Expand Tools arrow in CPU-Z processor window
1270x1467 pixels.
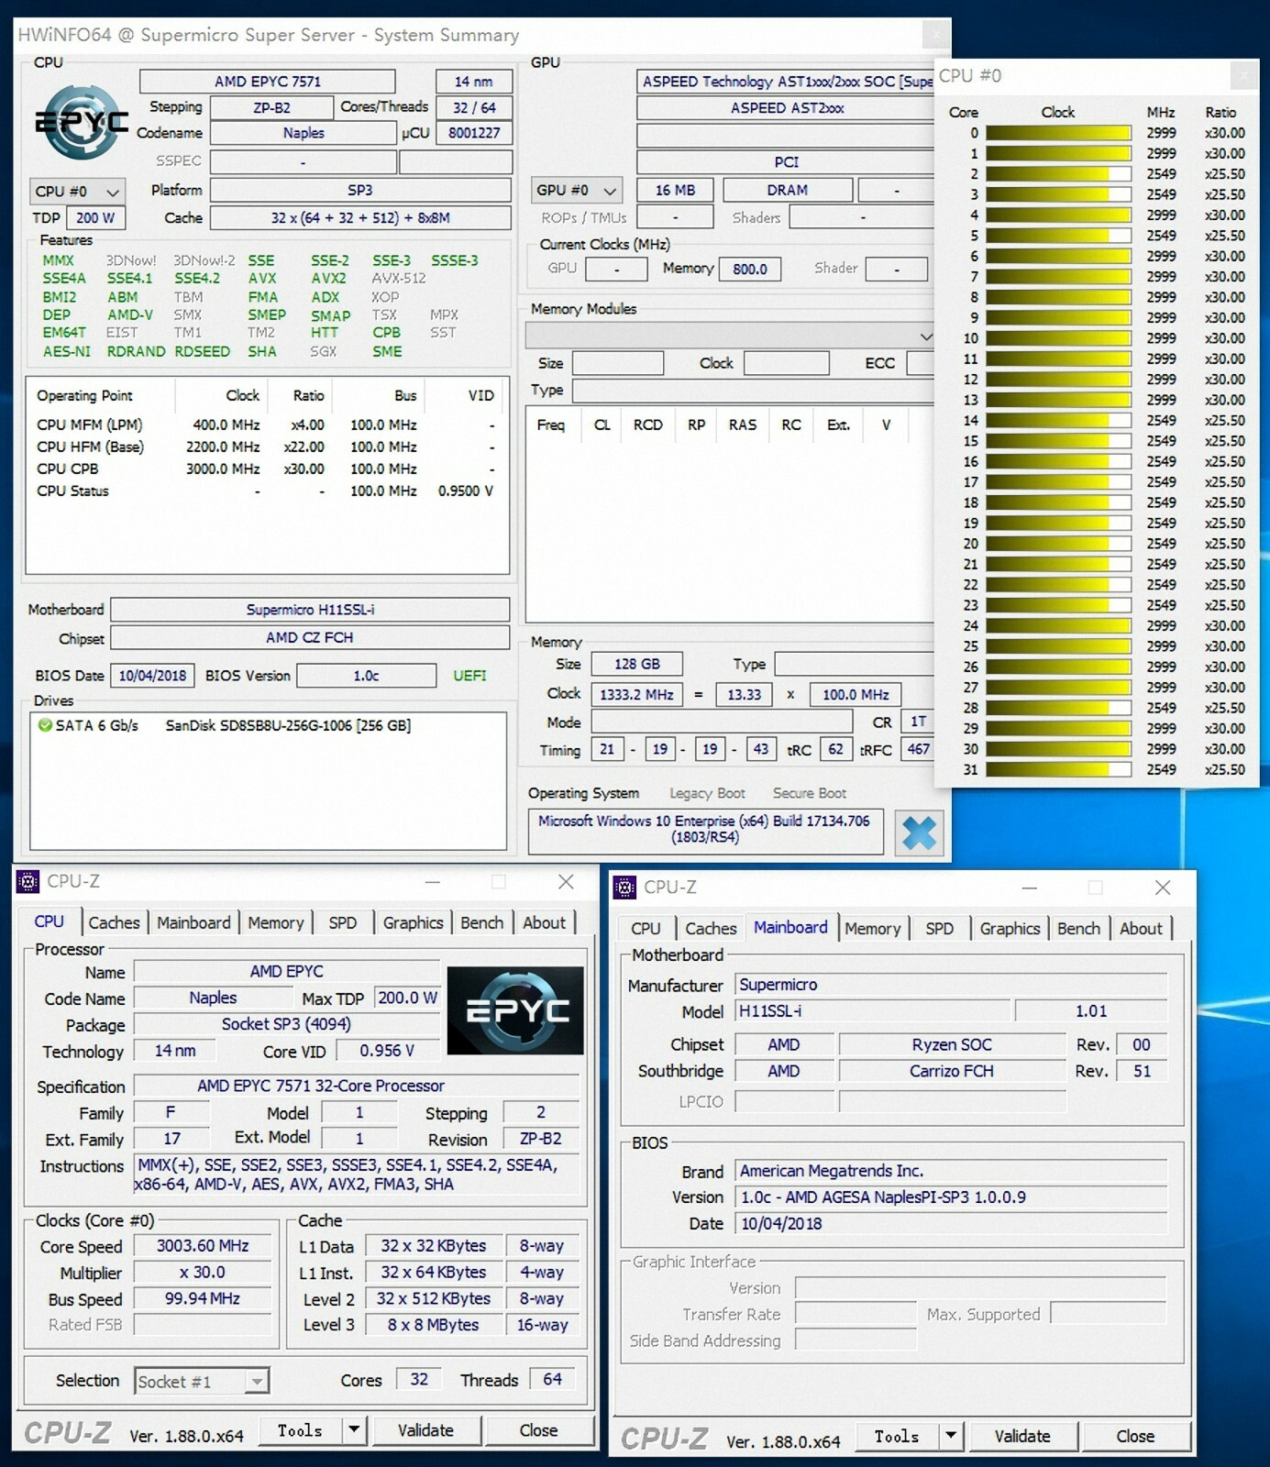pos(354,1429)
